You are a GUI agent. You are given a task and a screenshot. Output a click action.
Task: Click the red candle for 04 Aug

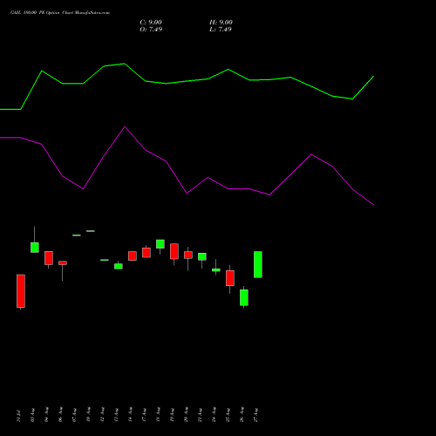(x=49, y=258)
